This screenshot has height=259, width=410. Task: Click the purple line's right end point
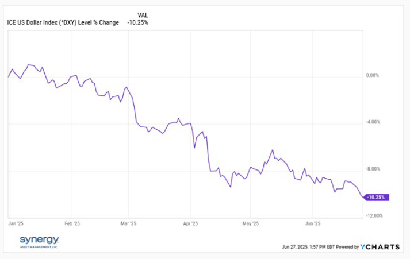[364, 197]
